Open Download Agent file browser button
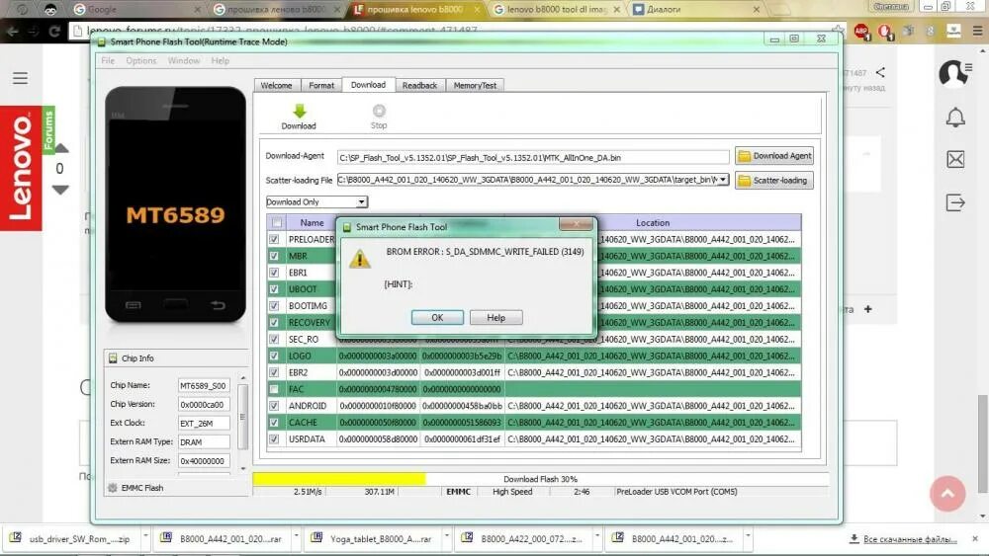This screenshot has width=989, height=556. coord(774,155)
